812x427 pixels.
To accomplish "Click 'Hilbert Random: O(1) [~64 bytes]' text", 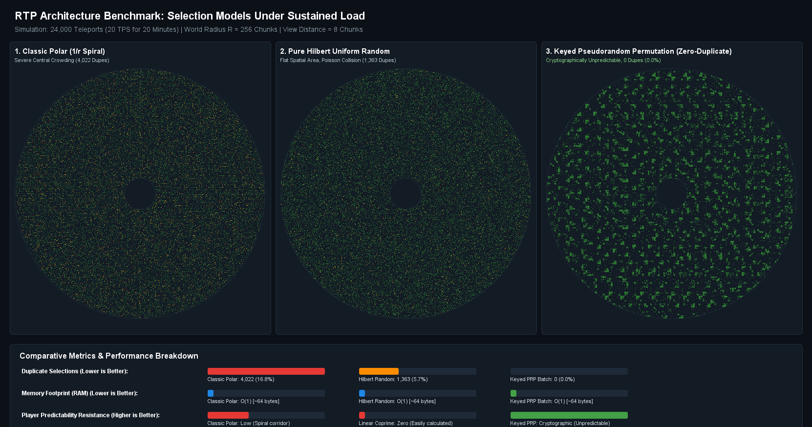I will [x=397, y=401].
